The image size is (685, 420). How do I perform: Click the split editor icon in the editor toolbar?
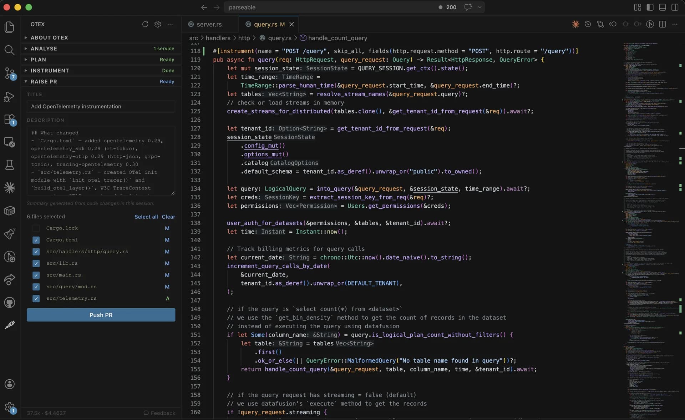(x=663, y=24)
